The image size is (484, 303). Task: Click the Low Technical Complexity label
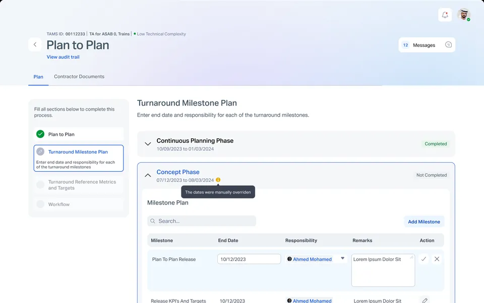click(161, 34)
